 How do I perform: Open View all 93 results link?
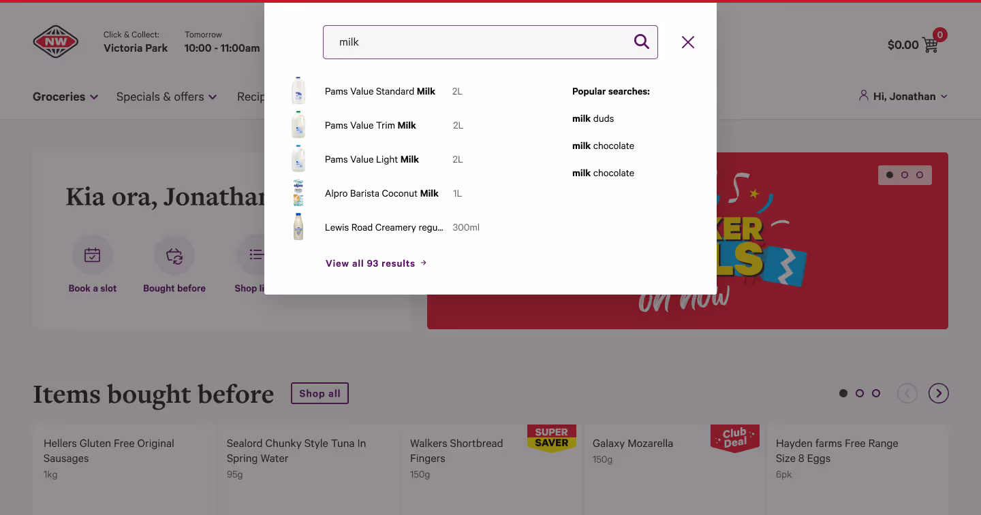click(376, 263)
